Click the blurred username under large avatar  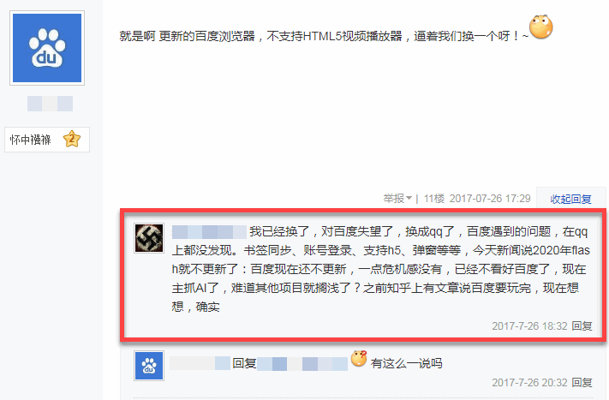point(50,104)
